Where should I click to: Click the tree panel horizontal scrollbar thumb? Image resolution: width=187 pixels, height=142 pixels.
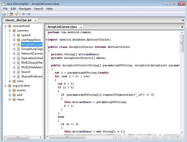(18, 137)
